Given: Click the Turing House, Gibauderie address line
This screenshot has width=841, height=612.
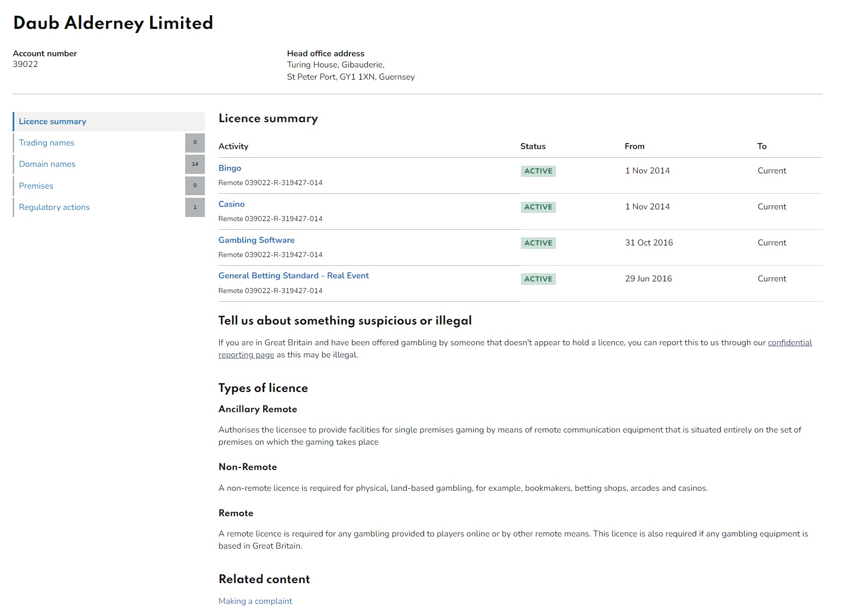Looking at the screenshot, I should point(336,65).
